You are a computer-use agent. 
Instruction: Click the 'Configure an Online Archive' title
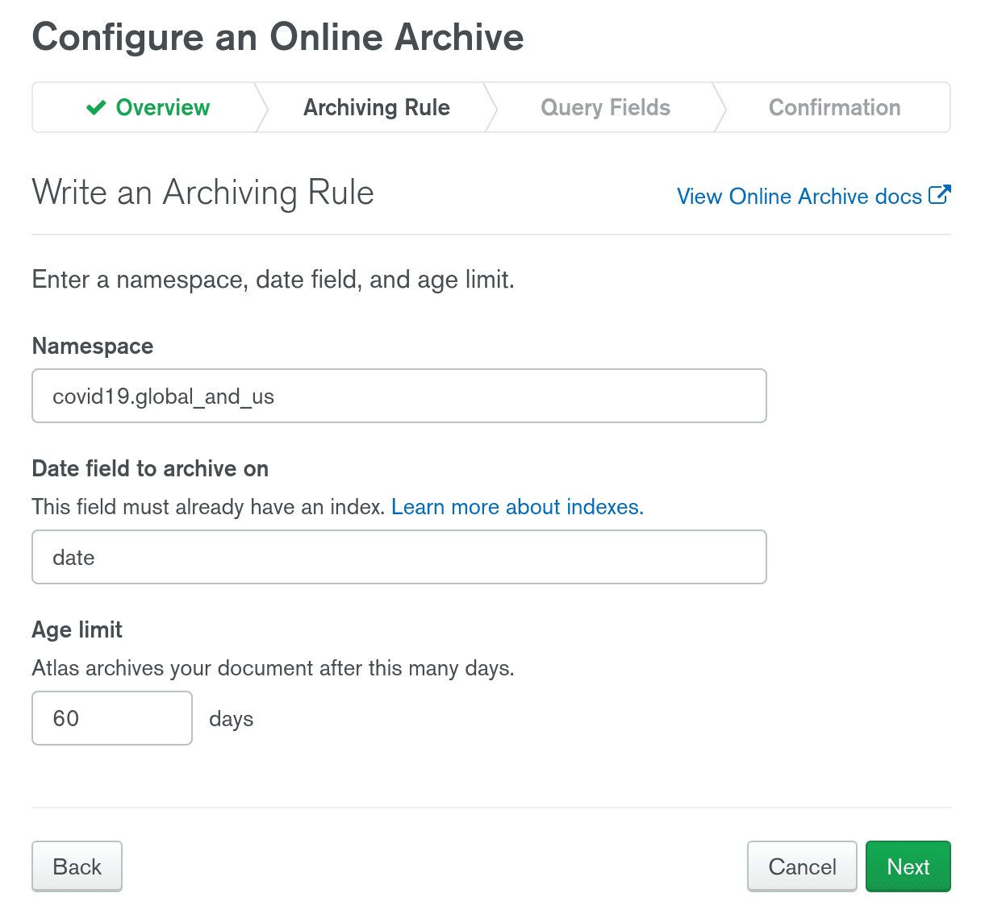pyautogui.click(x=278, y=37)
